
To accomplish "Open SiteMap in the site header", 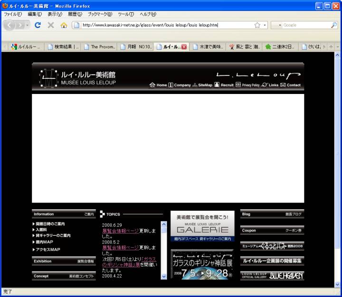I will (202, 85).
